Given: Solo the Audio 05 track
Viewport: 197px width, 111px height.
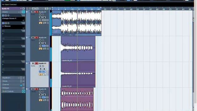Looking at the screenshot, I should [36, 89].
